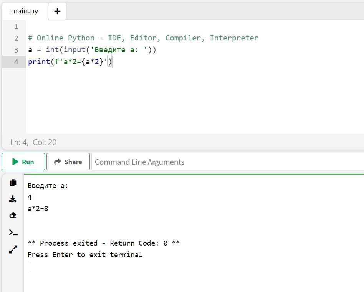Image resolution: width=364 pixels, height=292 pixels.
Task: Select line number 3 in the gutter
Action: coord(16,50)
